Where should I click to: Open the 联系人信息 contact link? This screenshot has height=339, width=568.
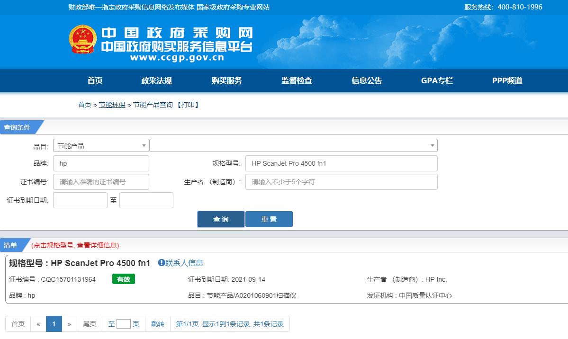coord(184,263)
